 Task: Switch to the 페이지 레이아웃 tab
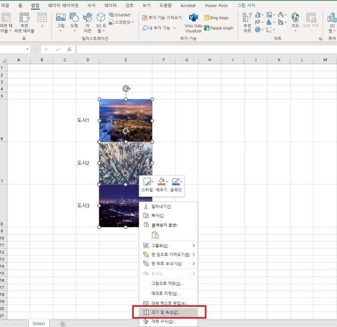tap(63, 5)
